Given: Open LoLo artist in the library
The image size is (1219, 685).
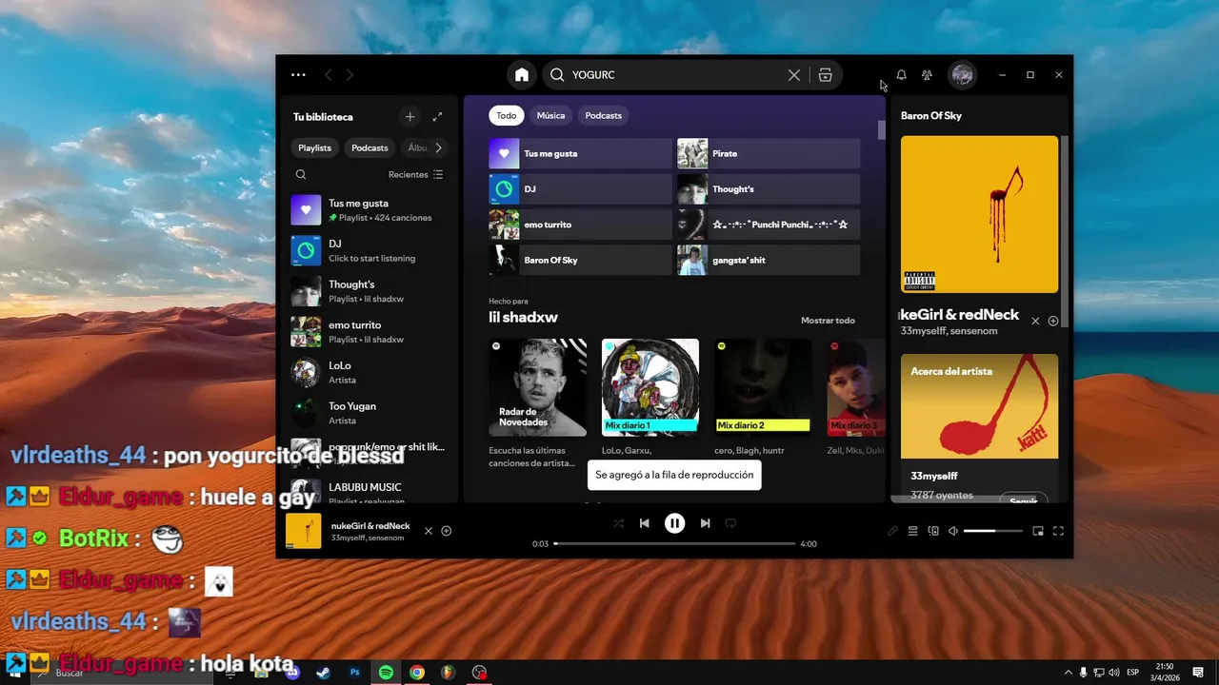Looking at the screenshot, I should [x=368, y=372].
